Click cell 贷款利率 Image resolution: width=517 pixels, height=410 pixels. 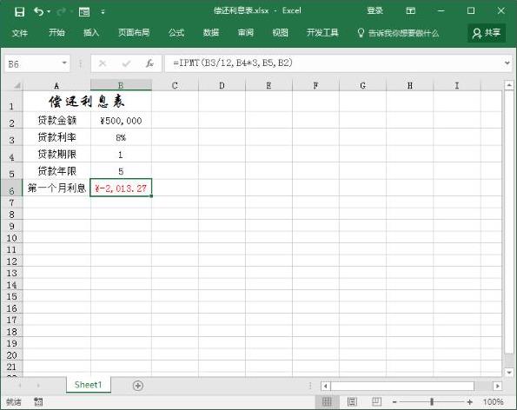pos(56,137)
